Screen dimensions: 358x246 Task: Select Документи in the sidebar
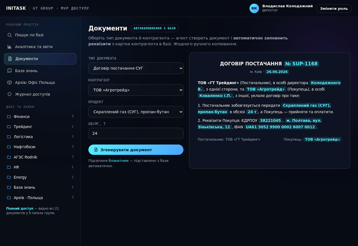coord(40,59)
